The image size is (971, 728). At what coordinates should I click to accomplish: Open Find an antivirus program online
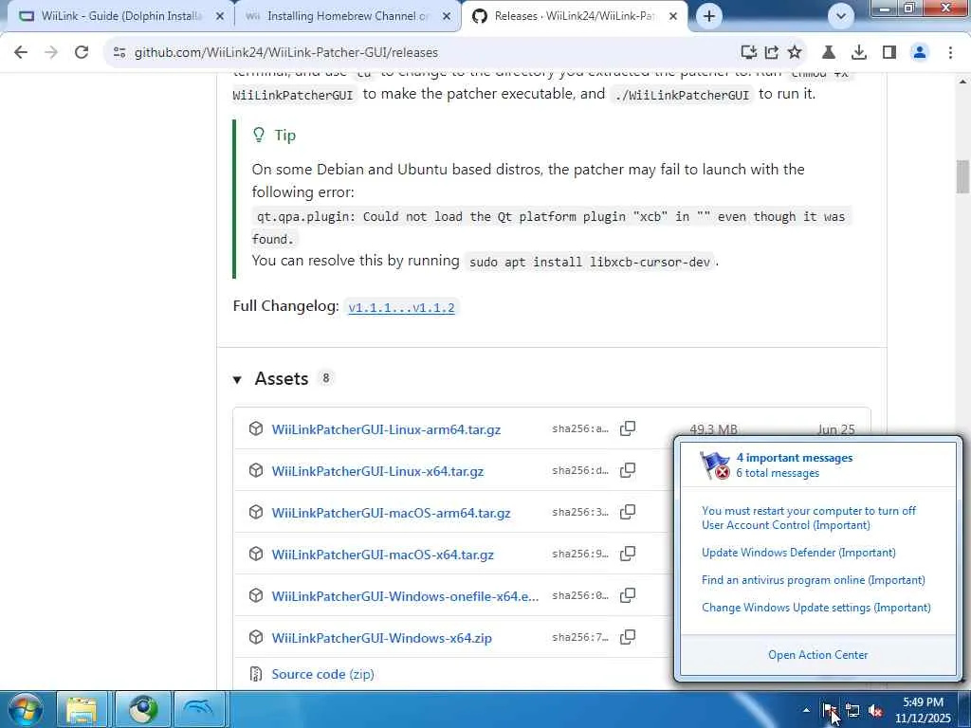pyautogui.click(x=813, y=580)
